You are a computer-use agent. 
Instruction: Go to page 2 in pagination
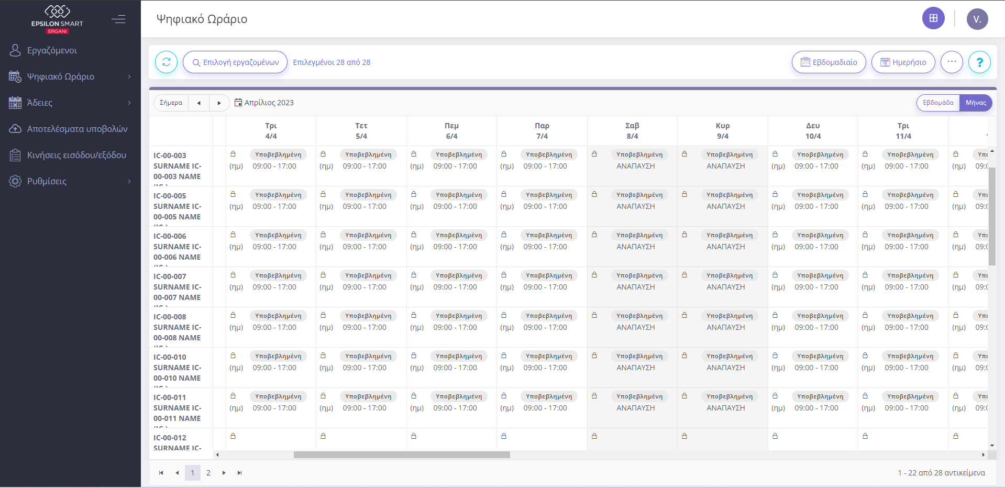[208, 473]
